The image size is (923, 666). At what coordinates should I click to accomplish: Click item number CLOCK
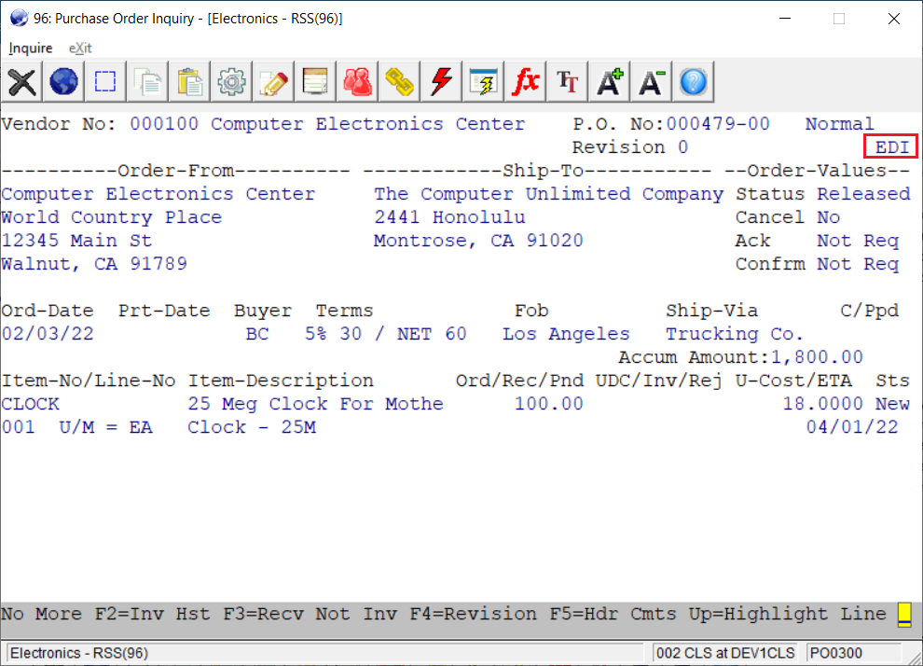(30, 405)
